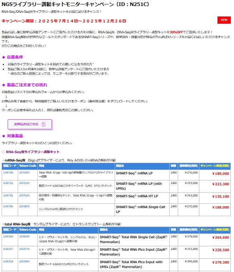
Task: Open Takara Code Z4360N link
Action: pos(24,236)
